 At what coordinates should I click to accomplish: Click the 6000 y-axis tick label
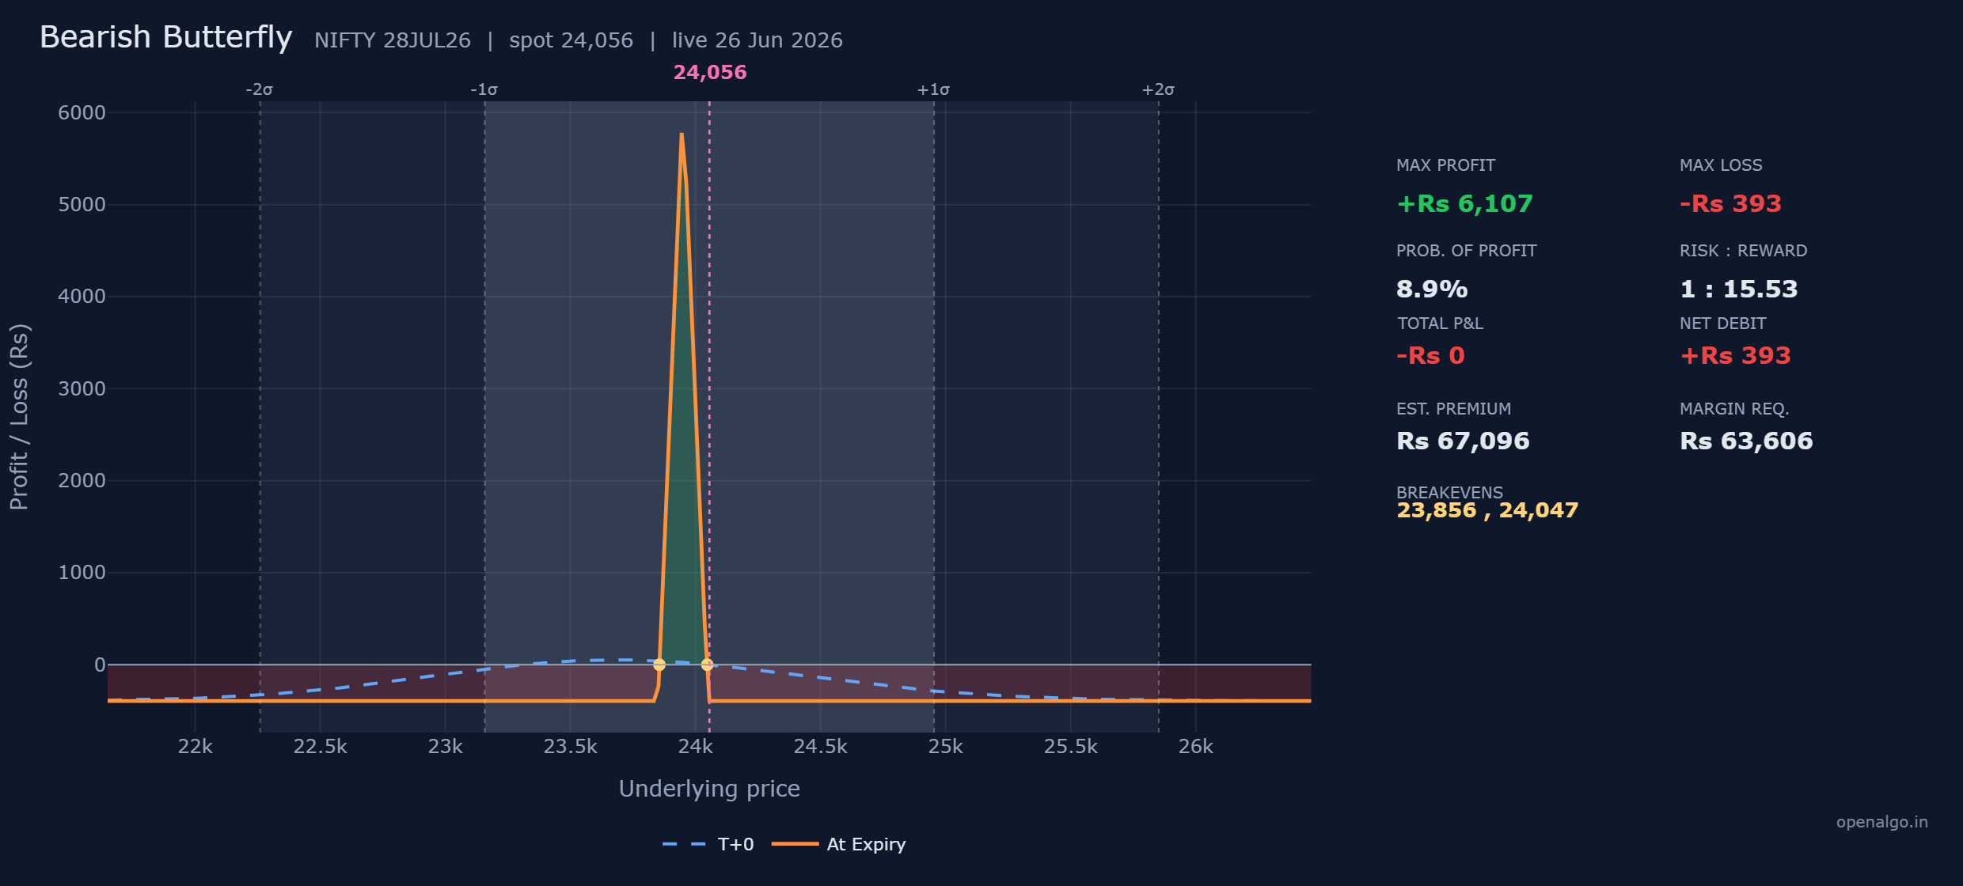[82, 112]
